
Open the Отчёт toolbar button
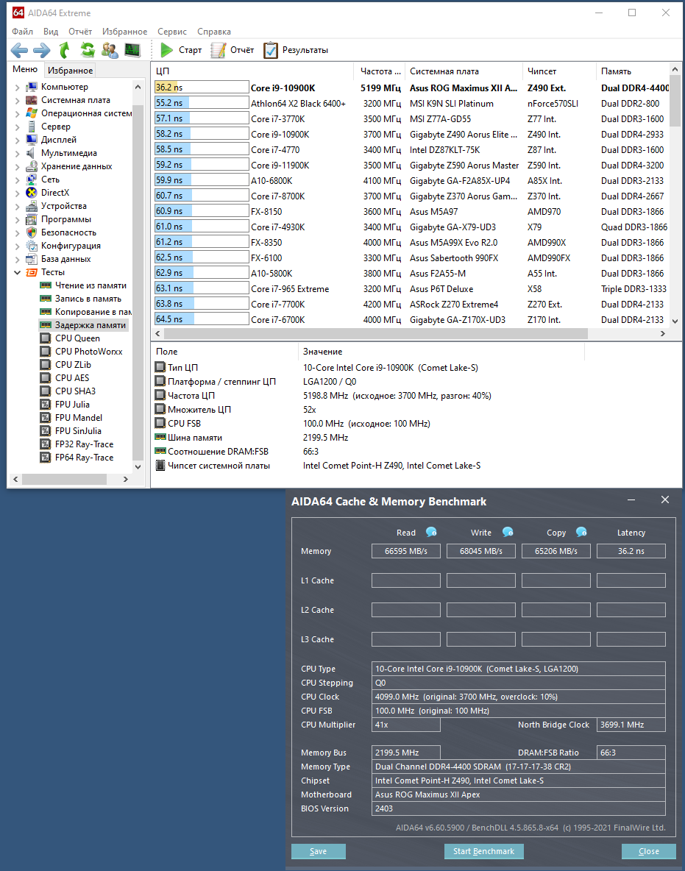coord(233,50)
